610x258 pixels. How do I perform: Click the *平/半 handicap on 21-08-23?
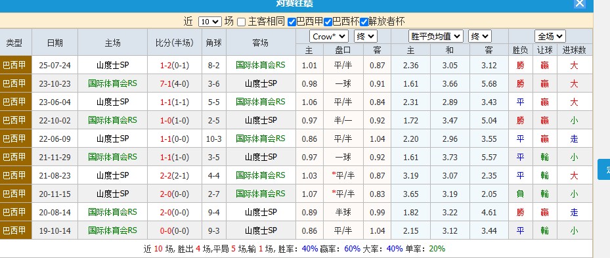coord(343,175)
